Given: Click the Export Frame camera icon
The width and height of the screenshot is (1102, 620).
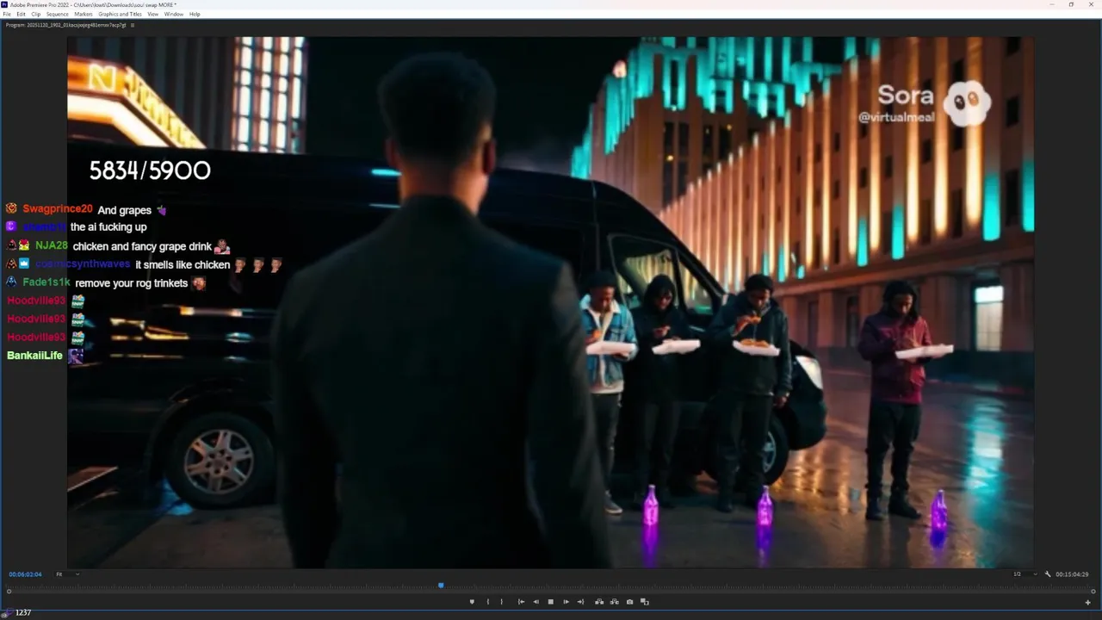Looking at the screenshot, I should click(x=629, y=602).
